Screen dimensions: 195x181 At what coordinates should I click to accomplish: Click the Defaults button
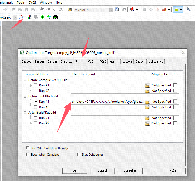(x=130, y=171)
